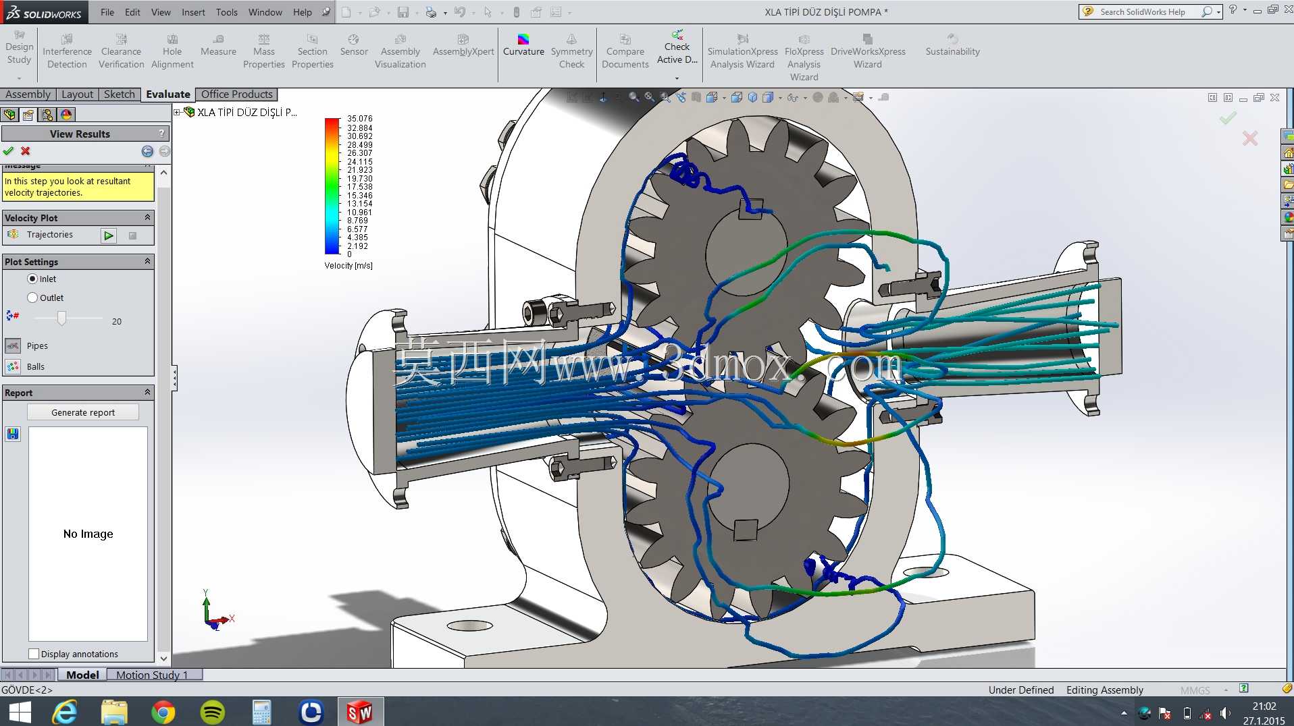
Task: Open the Motion Study 1 tab
Action: point(152,675)
